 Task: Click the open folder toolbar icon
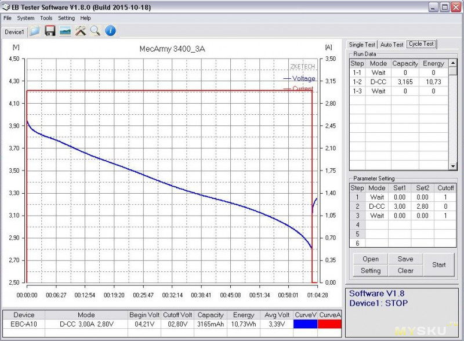(x=35, y=31)
